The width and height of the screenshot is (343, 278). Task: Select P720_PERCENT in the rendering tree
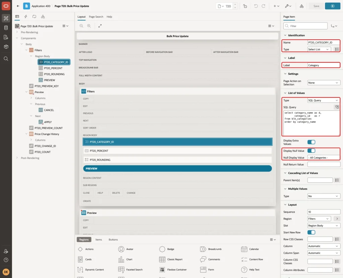(x=53, y=68)
